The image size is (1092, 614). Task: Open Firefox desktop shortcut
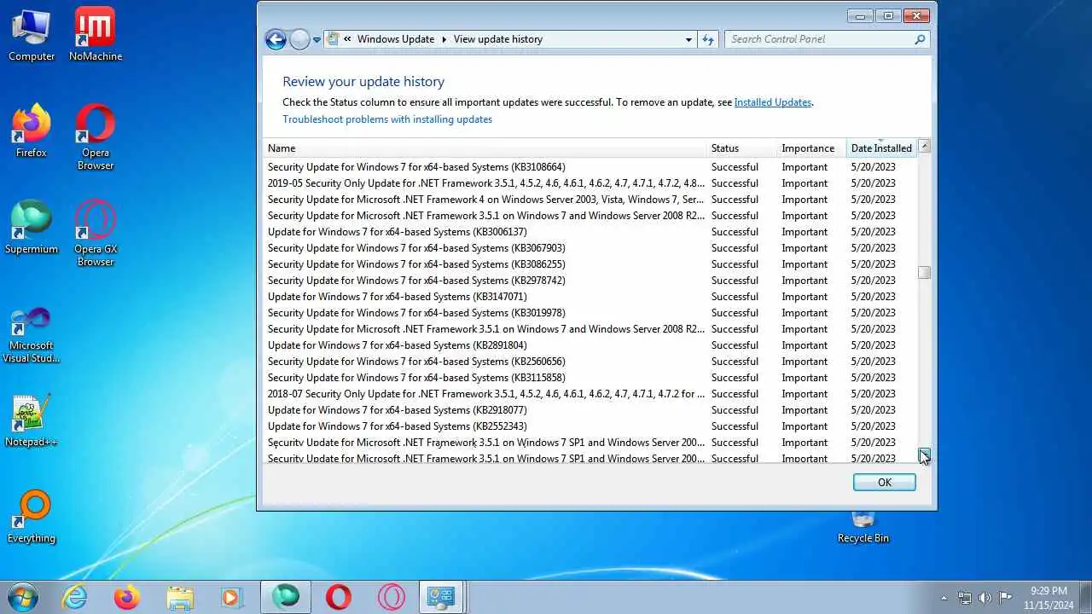click(32, 131)
